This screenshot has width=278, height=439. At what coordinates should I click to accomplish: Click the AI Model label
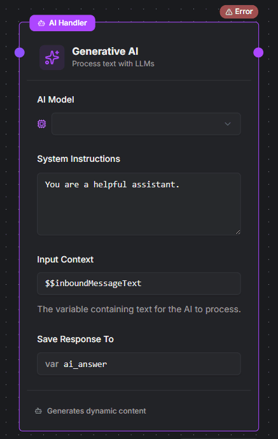coord(55,99)
